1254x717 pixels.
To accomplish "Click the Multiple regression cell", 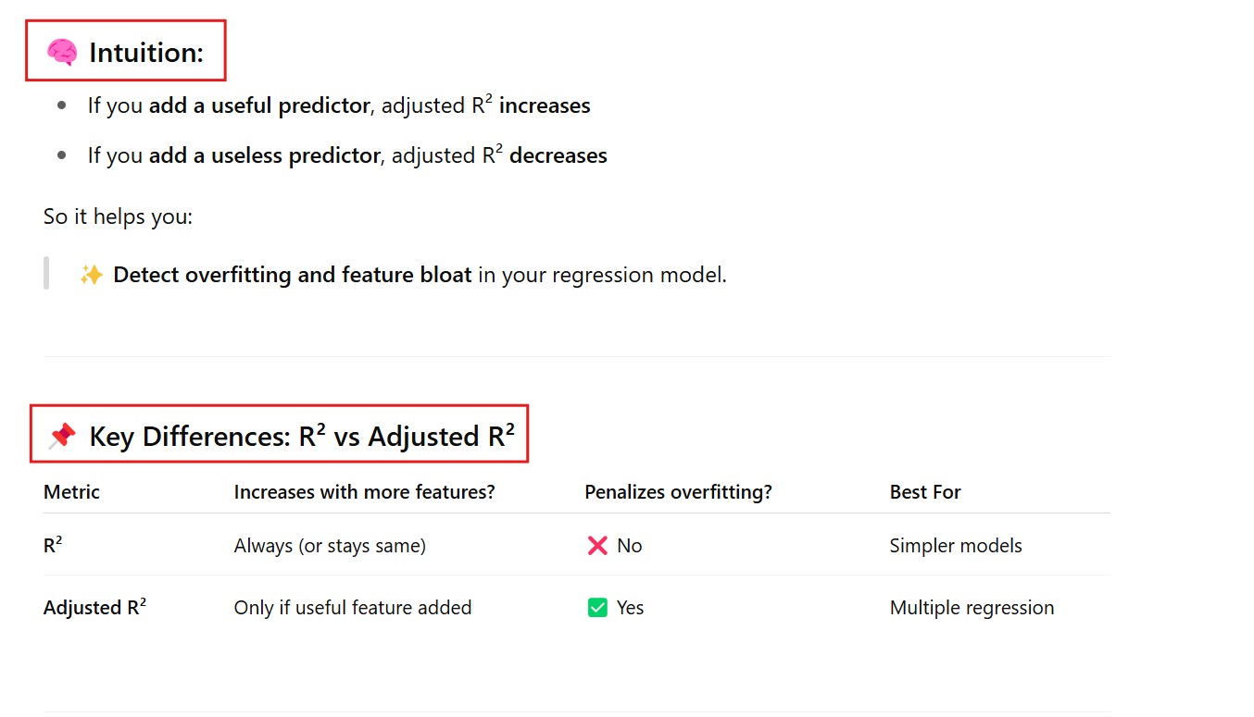I will click(972, 608).
